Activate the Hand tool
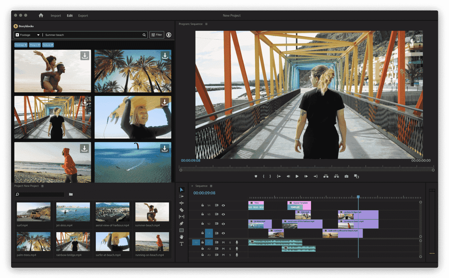 point(182,237)
